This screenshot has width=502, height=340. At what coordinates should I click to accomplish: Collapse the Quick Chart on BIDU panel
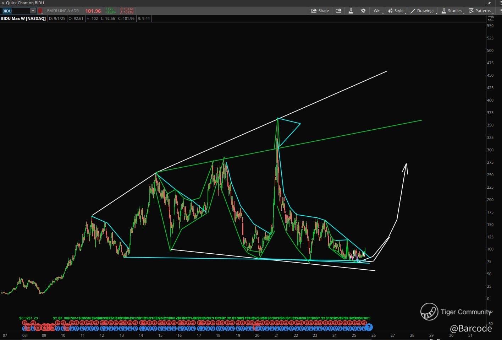pos(3,3)
